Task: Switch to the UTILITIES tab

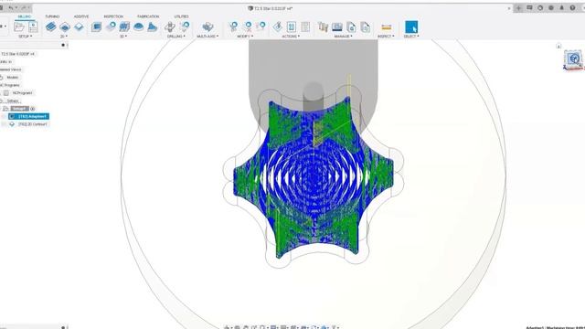Action: coord(181,16)
